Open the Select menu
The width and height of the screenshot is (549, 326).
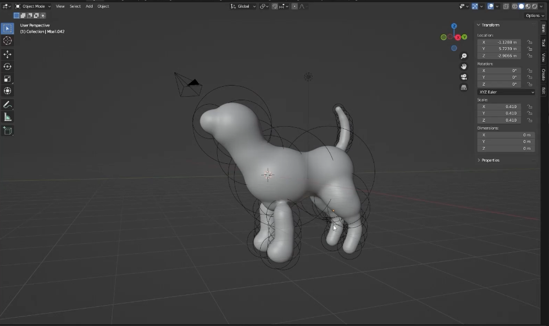tap(75, 6)
